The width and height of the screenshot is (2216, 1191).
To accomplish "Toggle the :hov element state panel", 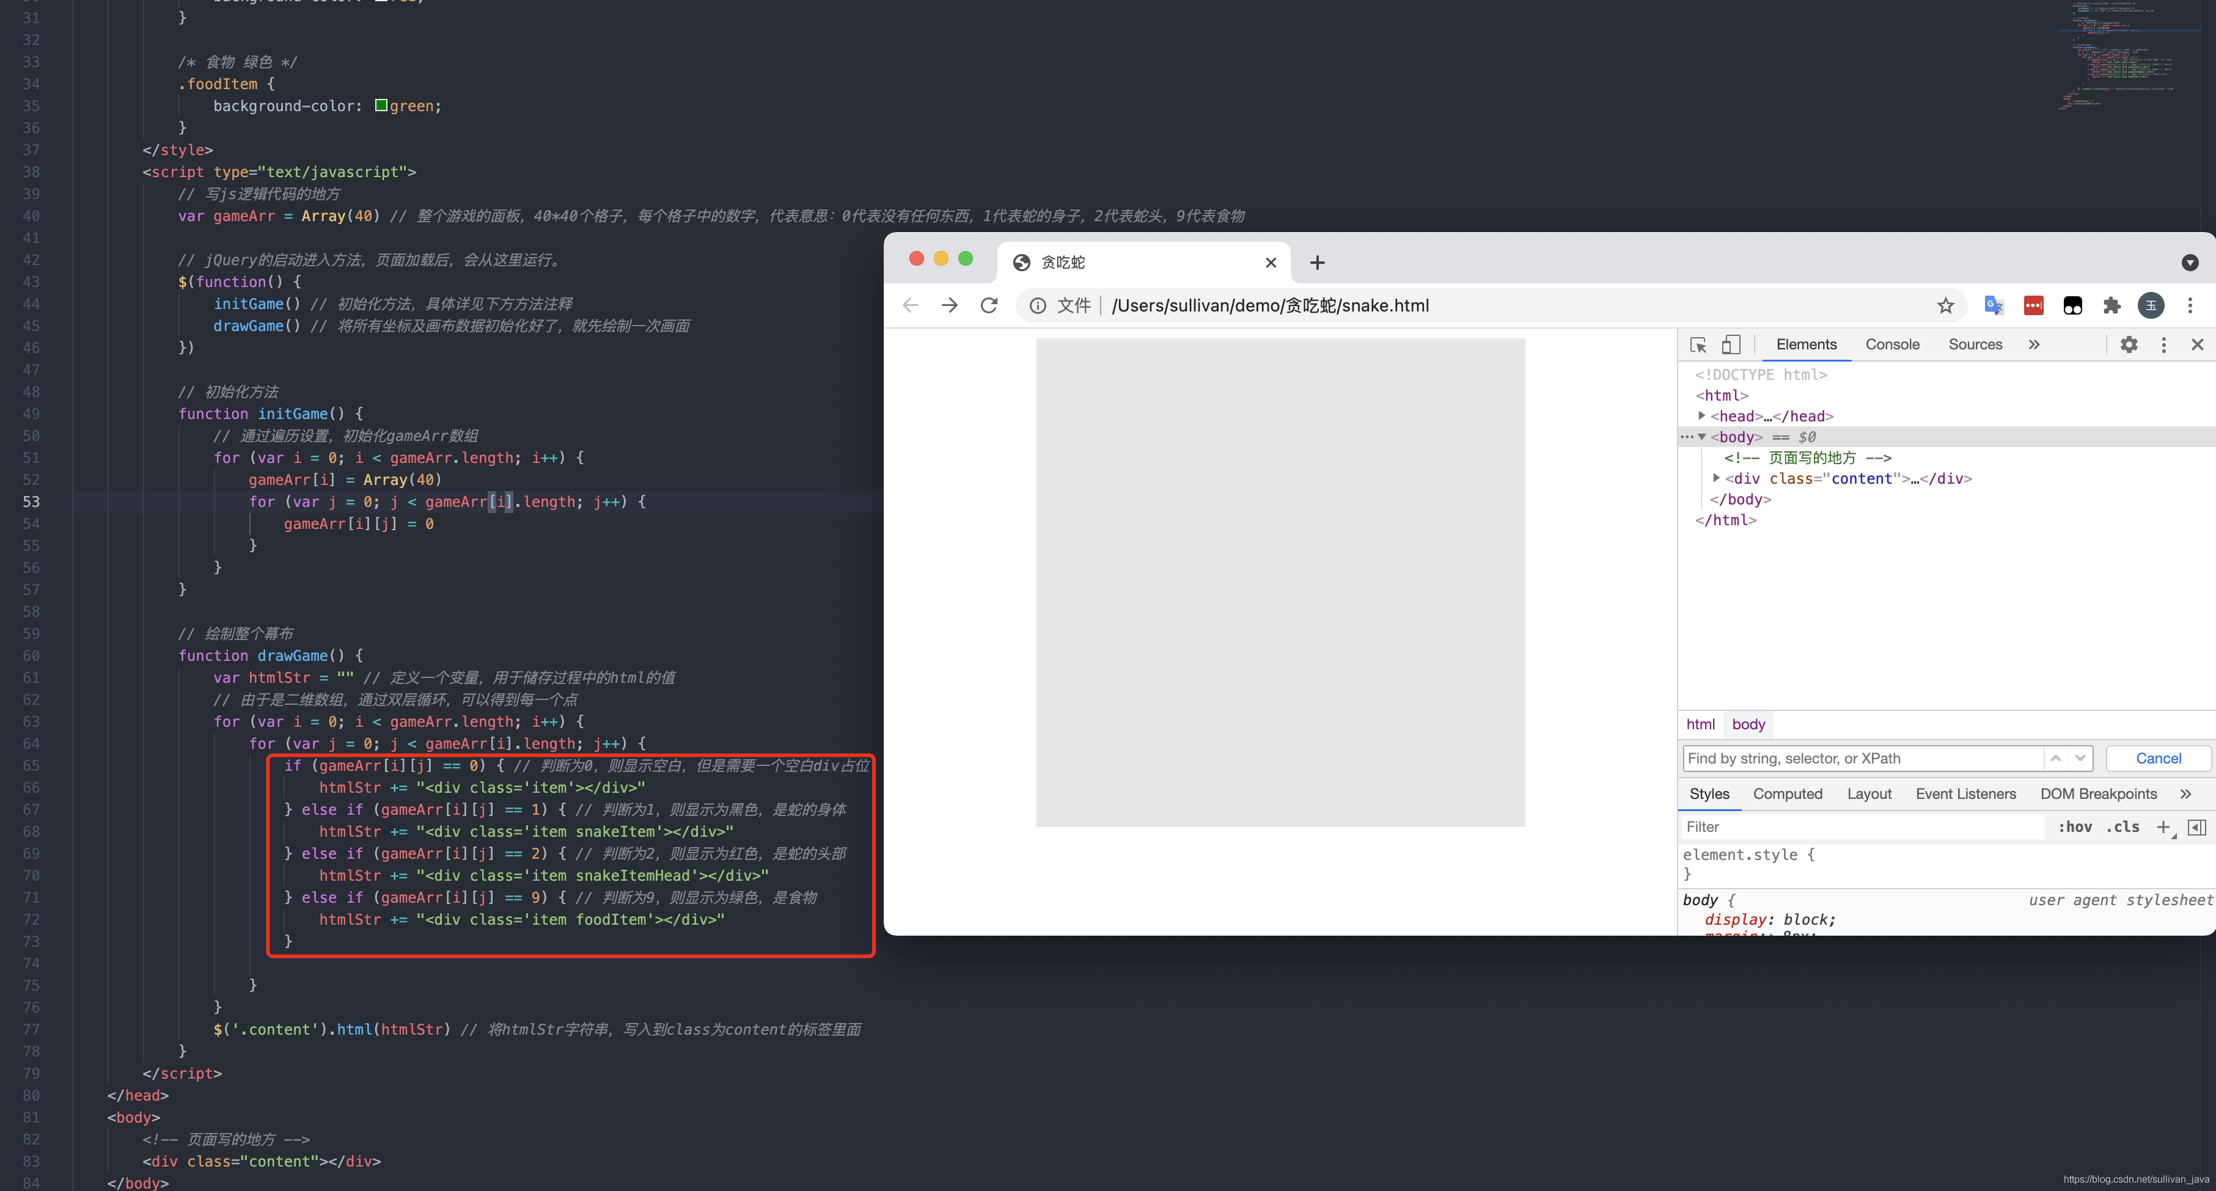I will point(2074,826).
